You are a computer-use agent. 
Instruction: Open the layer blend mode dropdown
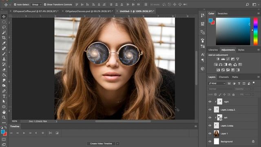[221, 89]
